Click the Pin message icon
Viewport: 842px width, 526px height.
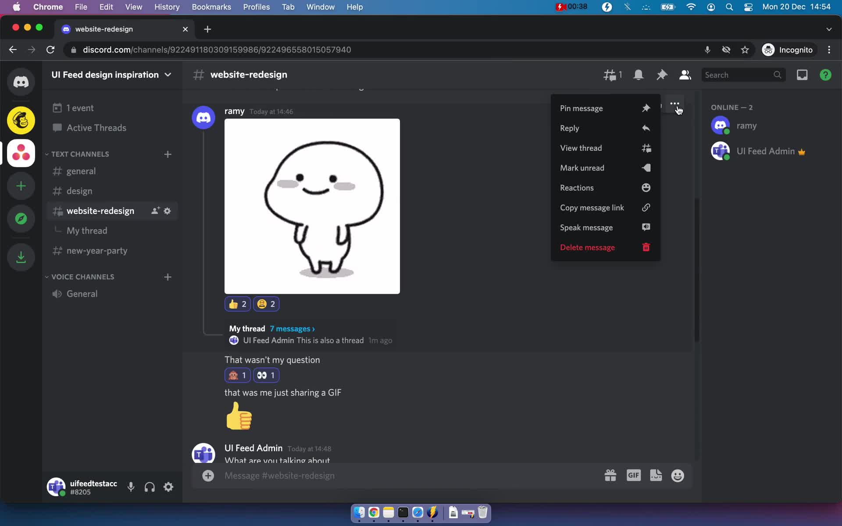[646, 107]
